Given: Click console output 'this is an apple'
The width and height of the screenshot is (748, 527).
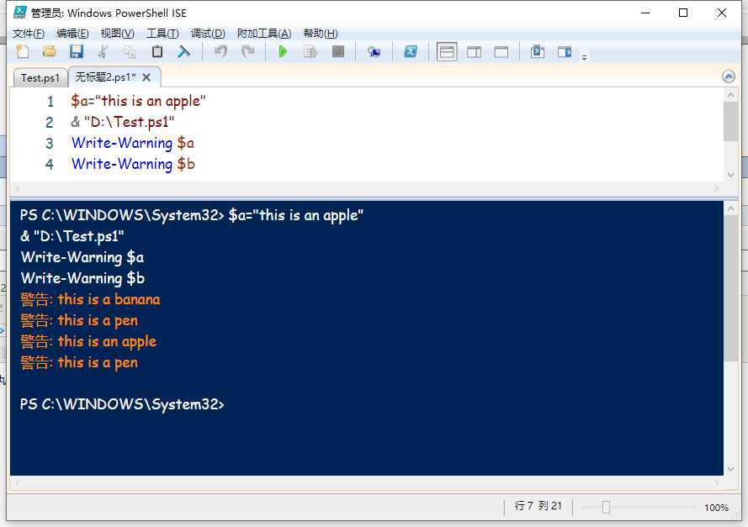Looking at the screenshot, I should [x=107, y=341].
